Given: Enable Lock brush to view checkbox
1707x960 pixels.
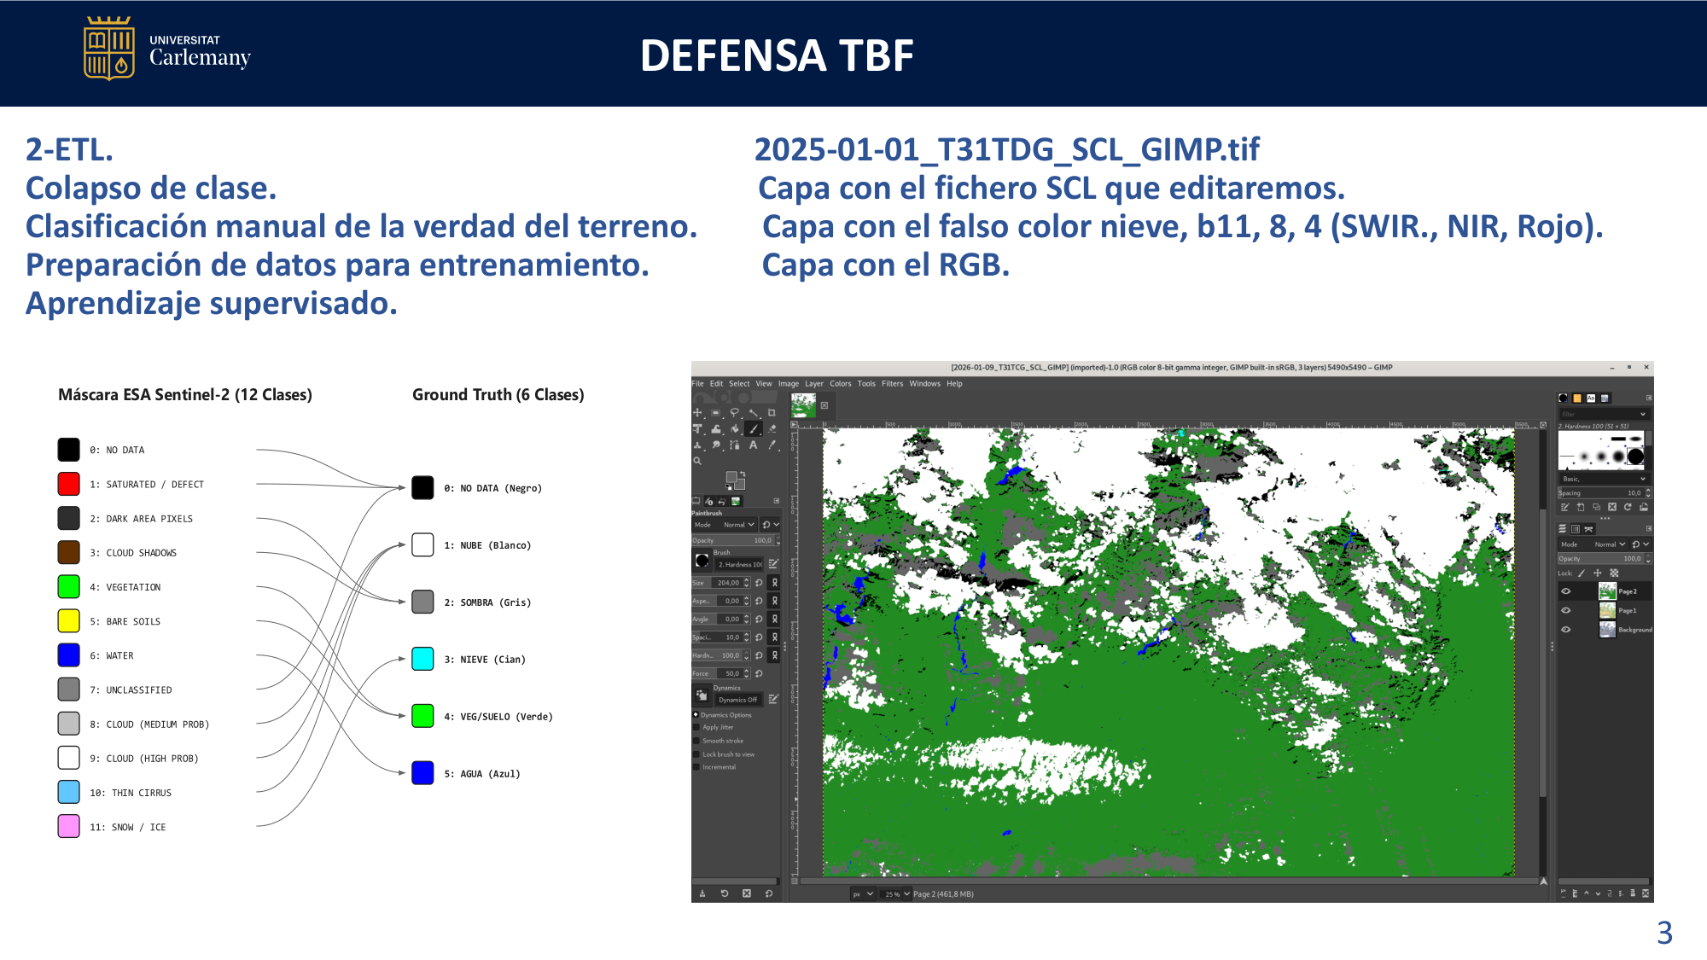Looking at the screenshot, I should 696,754.
